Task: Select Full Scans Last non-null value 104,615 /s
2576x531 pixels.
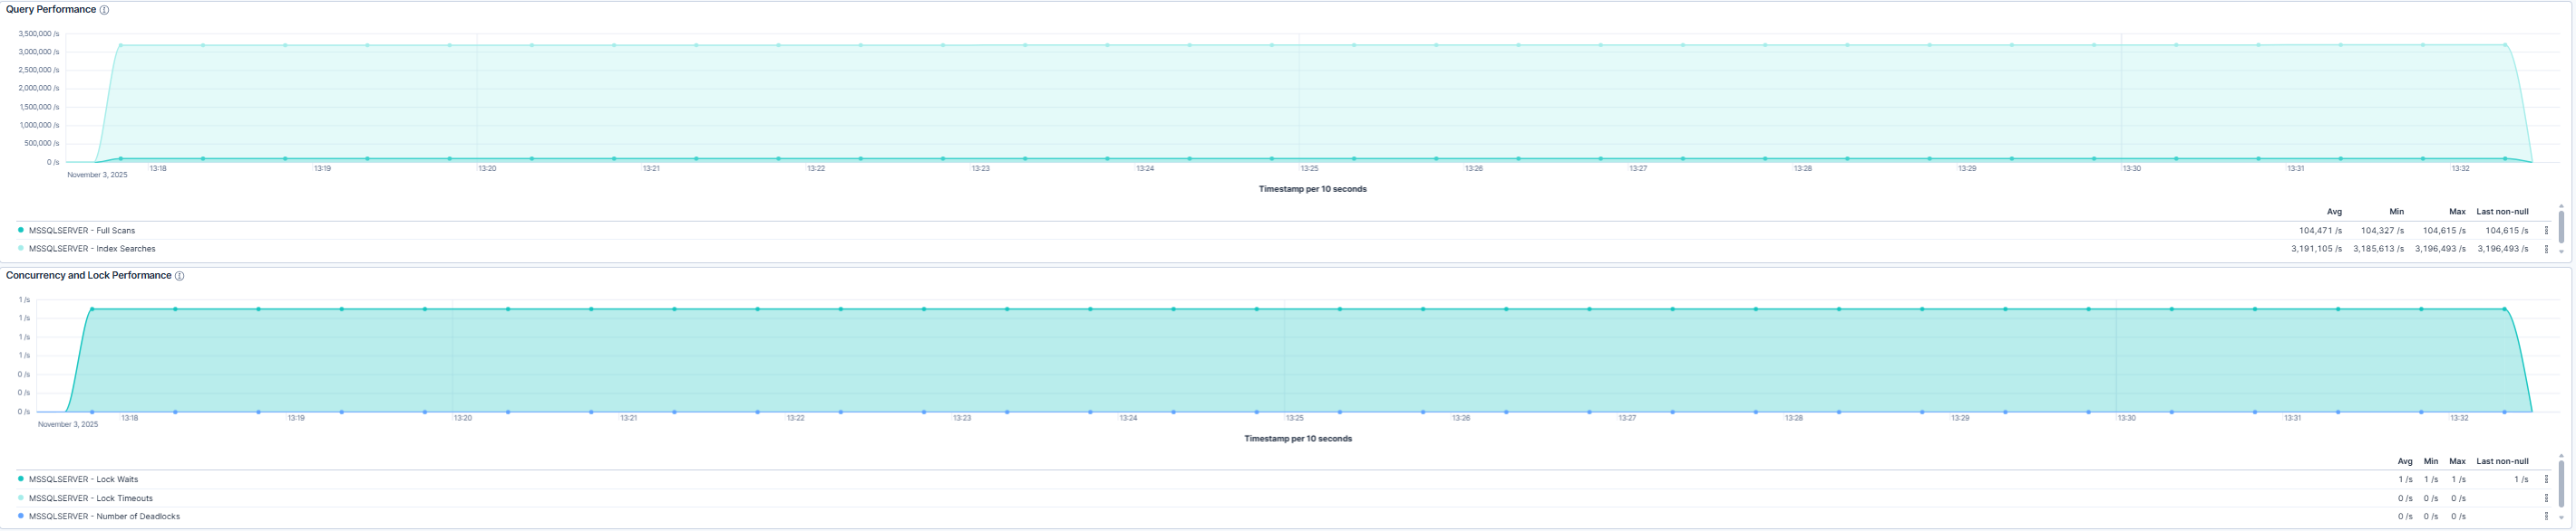Action: [2506, 231]
